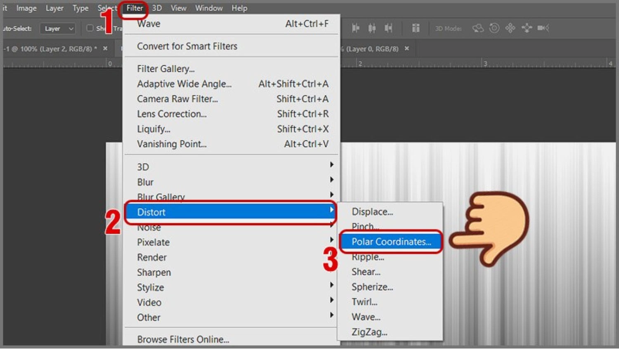Open the Liquify... filter
The image size is (619, 351).
pyautogui.click(x=232, y=129)
